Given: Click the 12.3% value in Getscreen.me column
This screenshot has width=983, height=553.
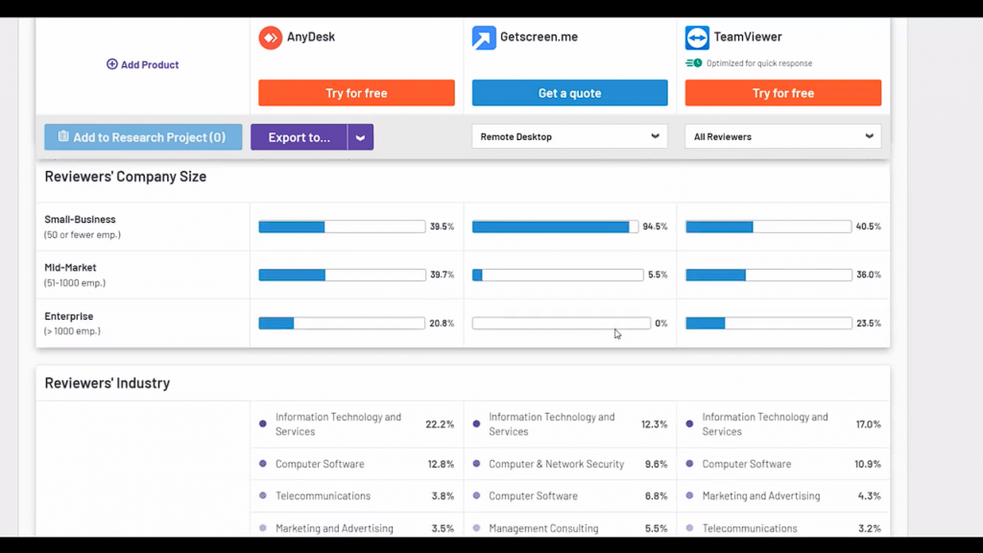Looking at the screenshot, I should (x=654, y=424).
